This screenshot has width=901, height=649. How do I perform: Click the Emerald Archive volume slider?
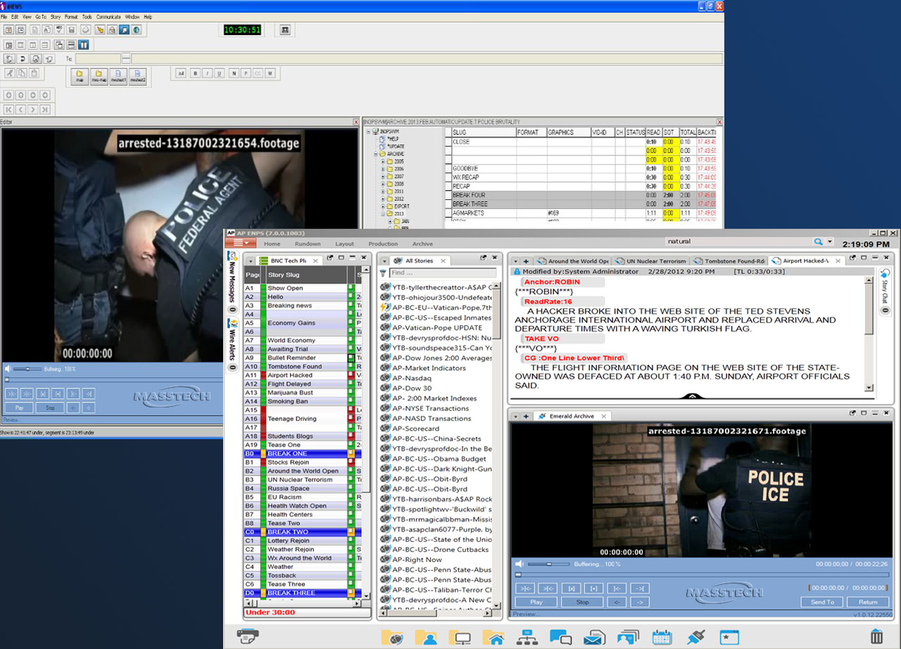coord(549,564)
